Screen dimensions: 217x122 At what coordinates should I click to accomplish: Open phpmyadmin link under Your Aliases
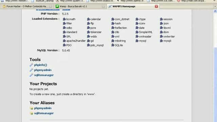pos(43,108)
